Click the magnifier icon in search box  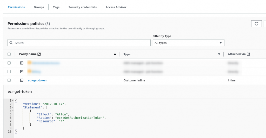11,43
